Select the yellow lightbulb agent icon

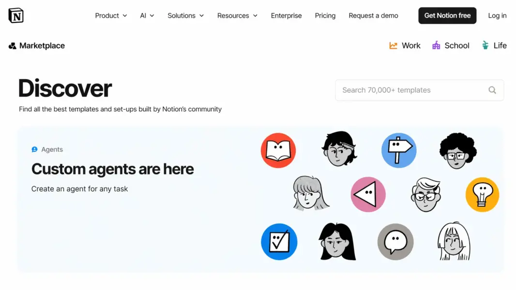click(x=482, y=194)
